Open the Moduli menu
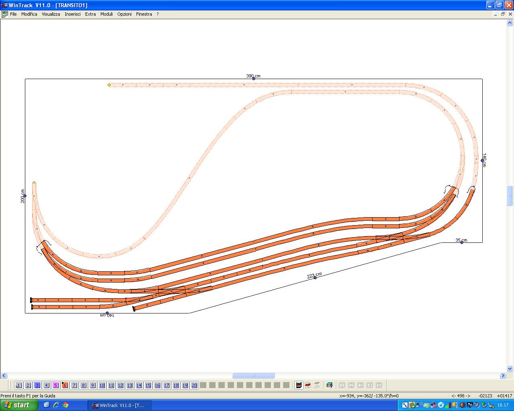This screenshot has height=411, width=514. tap(106, 14)
